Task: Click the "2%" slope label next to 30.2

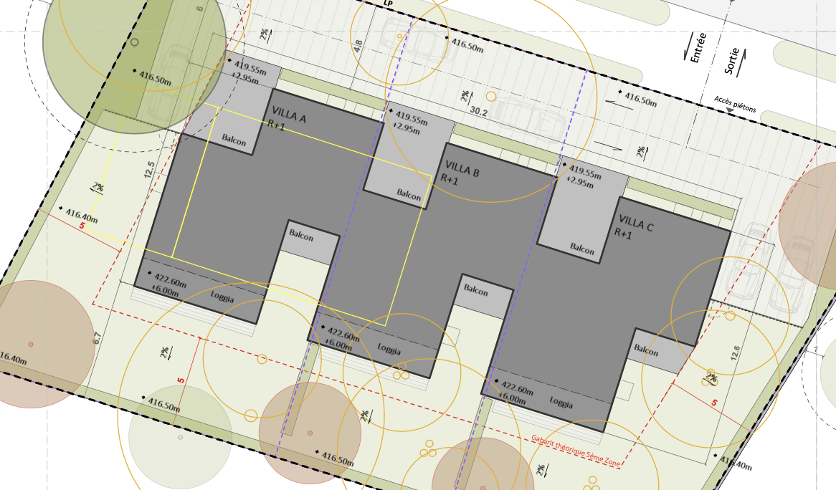Action: (466, 97)
